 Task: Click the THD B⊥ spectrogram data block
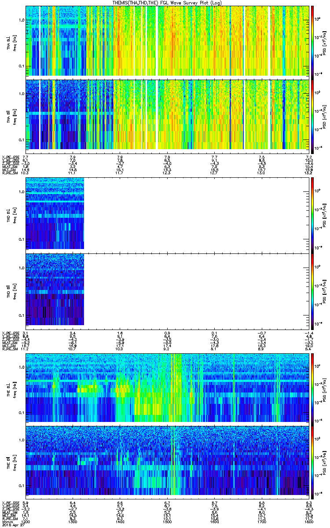pos(55,213)
